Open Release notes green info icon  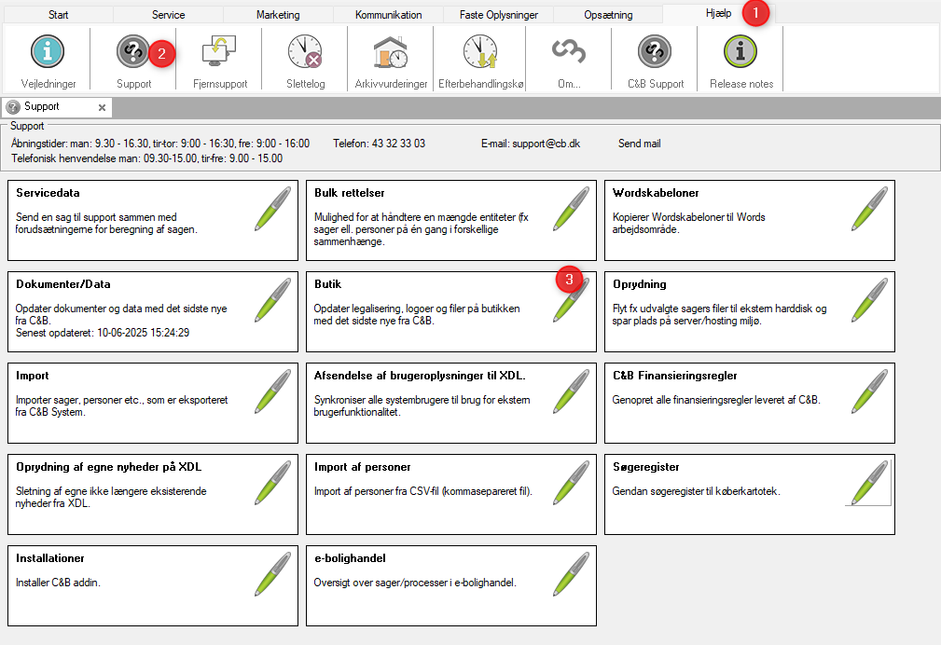(x=740, y=52)
